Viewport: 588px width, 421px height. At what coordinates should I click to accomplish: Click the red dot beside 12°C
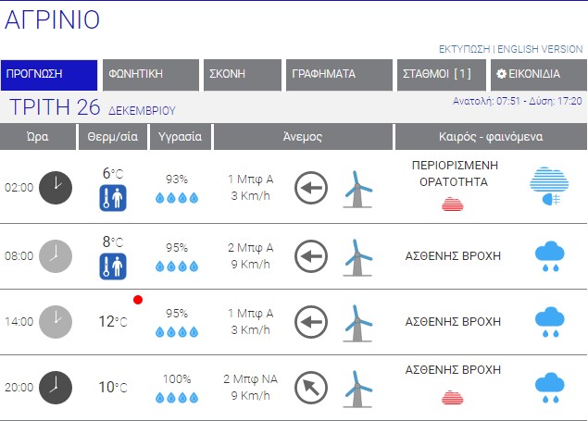click(138, 299)
